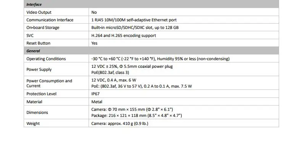Select the temperature and humidity range text
Image resolution: width=302 pixels, height=155 pixels.
160,59
